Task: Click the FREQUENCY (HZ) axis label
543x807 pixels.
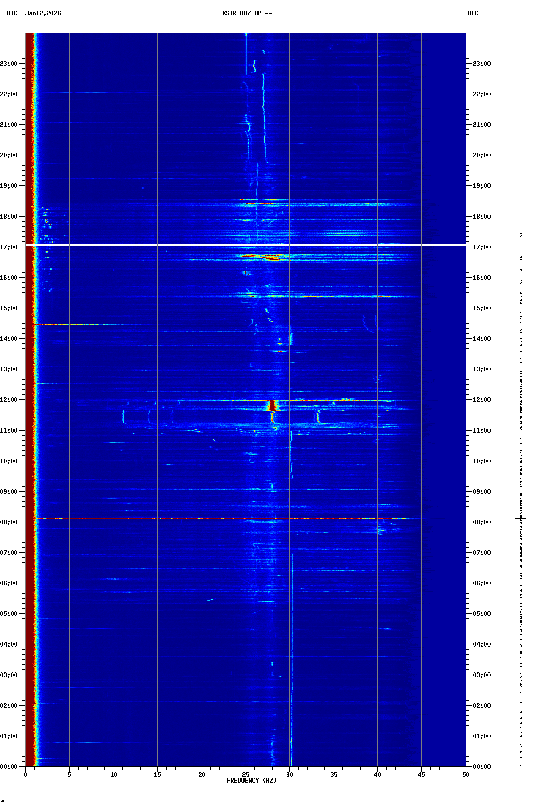Action: pyautogui.click(x=252, y=781)
